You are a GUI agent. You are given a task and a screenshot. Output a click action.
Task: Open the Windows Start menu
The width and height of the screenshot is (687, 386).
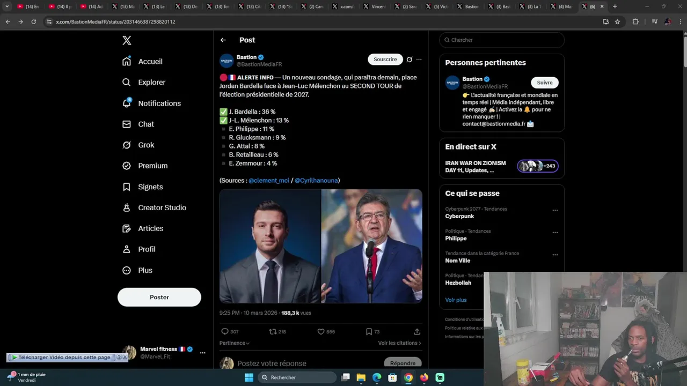(249, 377)
